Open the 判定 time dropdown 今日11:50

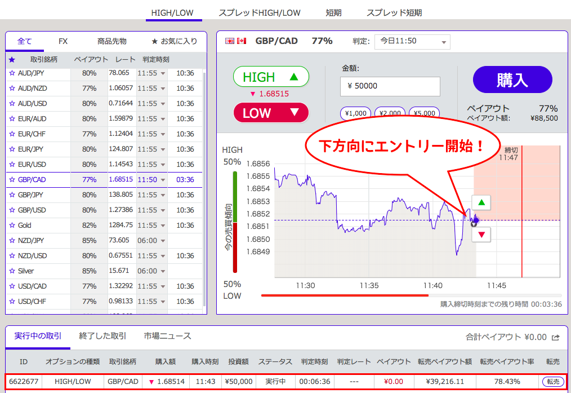[x=412, y=41]
